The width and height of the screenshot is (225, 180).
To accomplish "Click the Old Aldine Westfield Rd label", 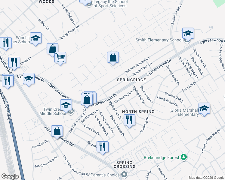I will [76, 166].
